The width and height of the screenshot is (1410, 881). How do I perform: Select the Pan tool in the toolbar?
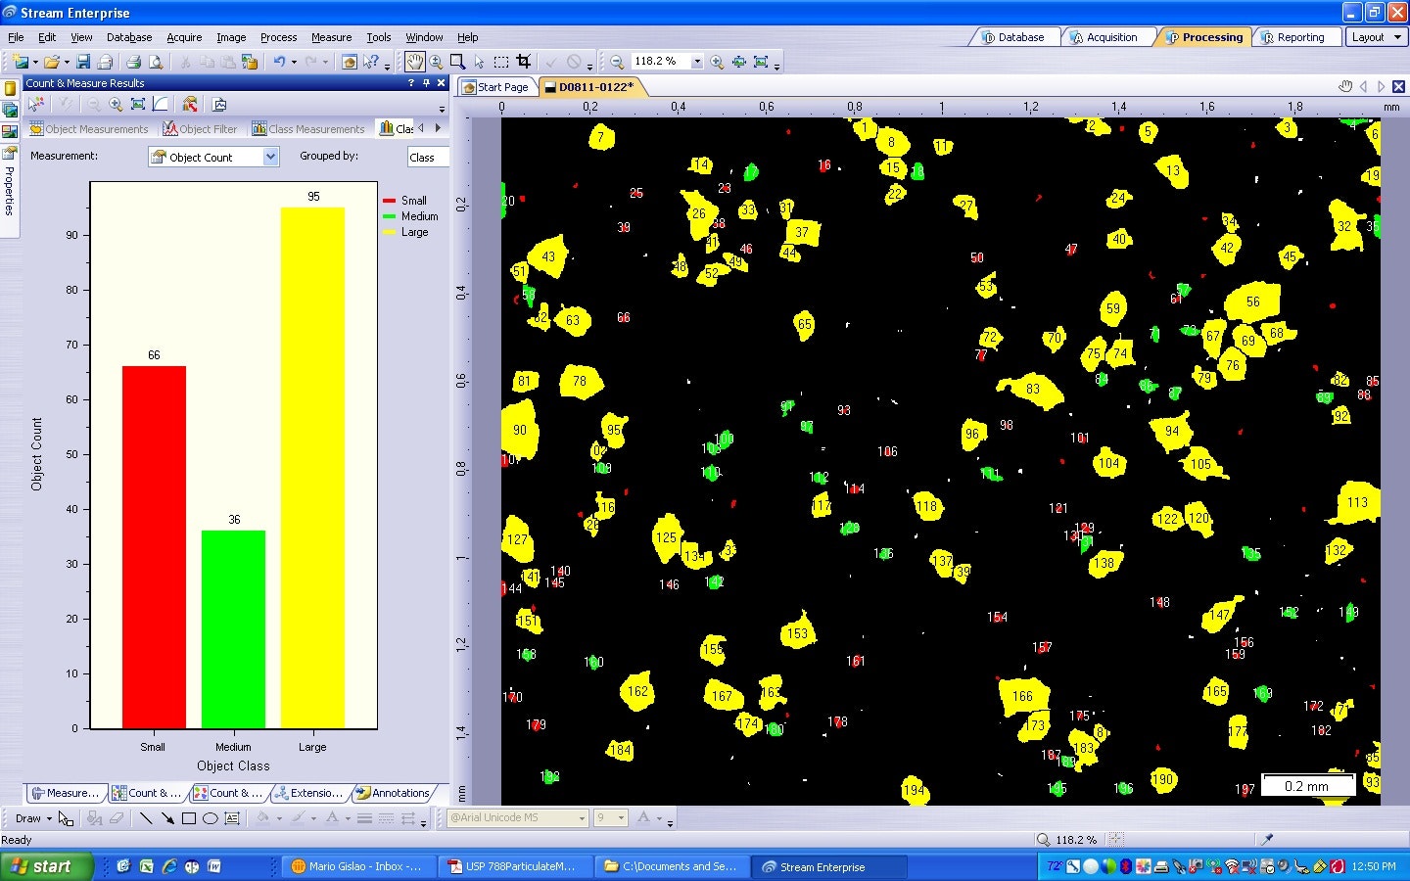(x=414, y=61)
